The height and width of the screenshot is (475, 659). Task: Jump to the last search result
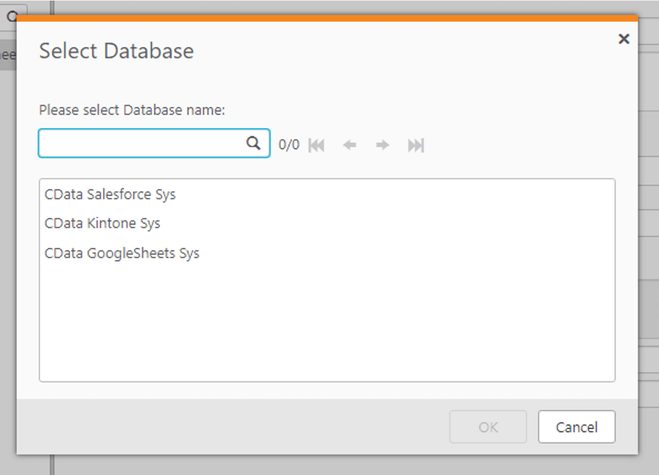[x=416, y=145]
